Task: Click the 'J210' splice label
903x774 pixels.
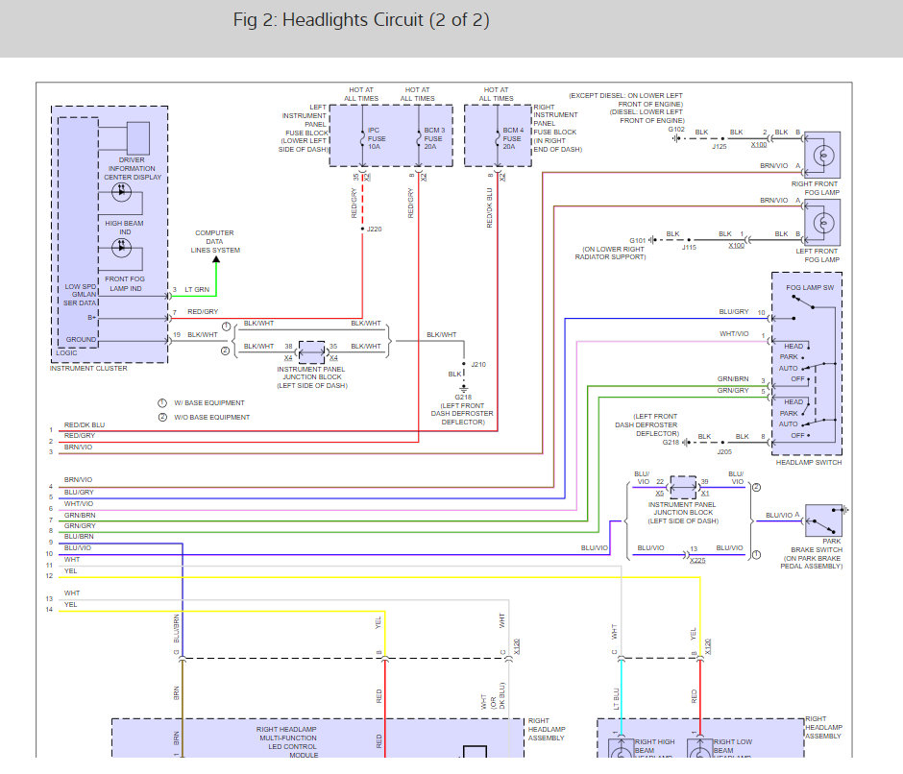Action: pos(478,365)
